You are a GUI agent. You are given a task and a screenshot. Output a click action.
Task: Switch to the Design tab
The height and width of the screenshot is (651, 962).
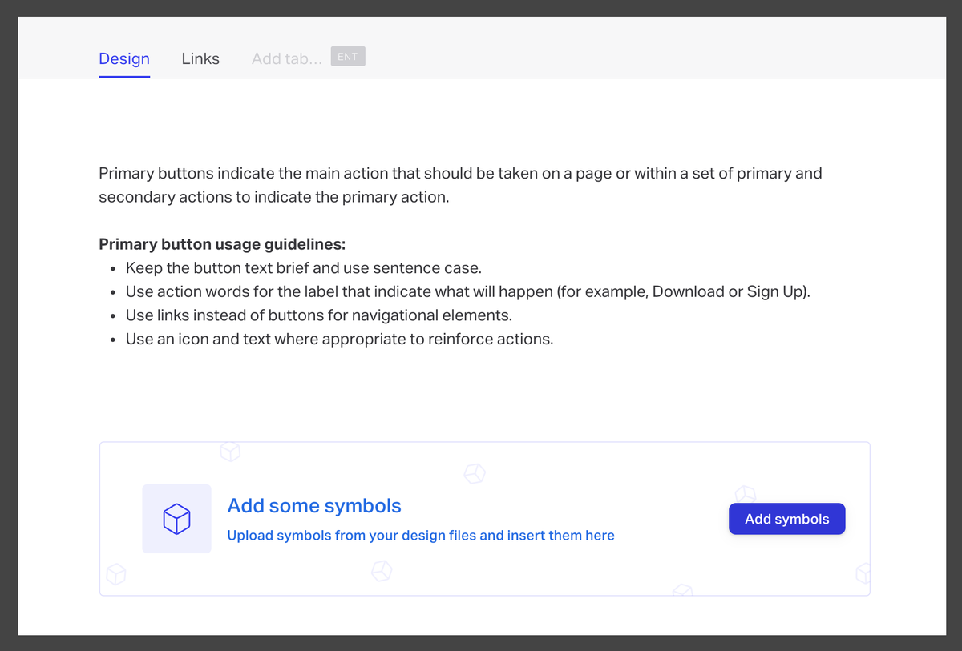(124, 58)
